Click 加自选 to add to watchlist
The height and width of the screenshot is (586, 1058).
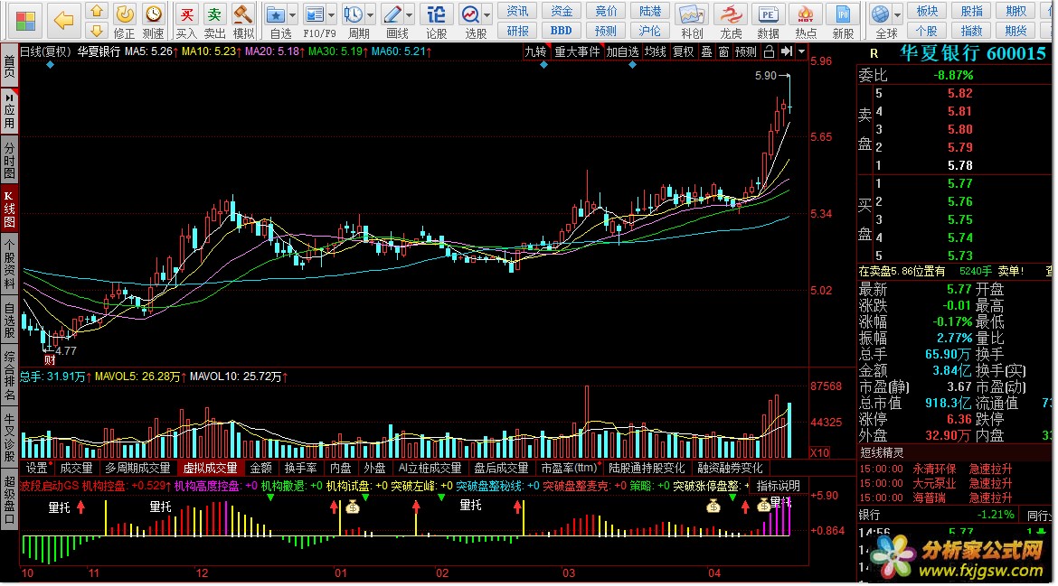pyautogui.click(x=622, y=51)
